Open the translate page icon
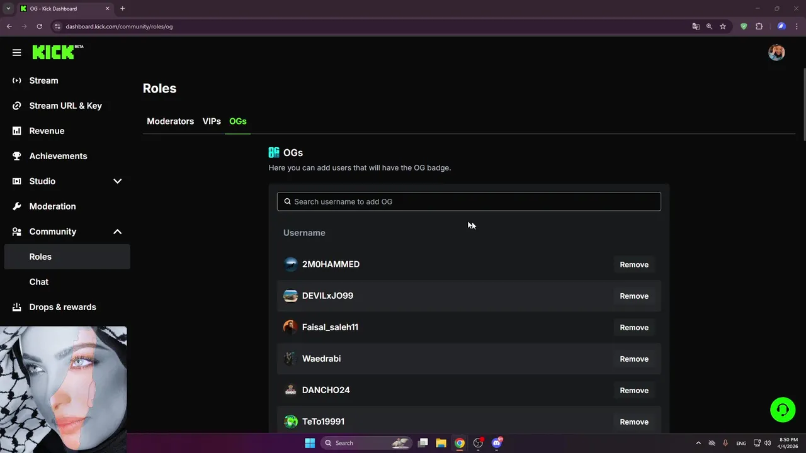Viewport: 806px width, 453px height. click(696, 26)
